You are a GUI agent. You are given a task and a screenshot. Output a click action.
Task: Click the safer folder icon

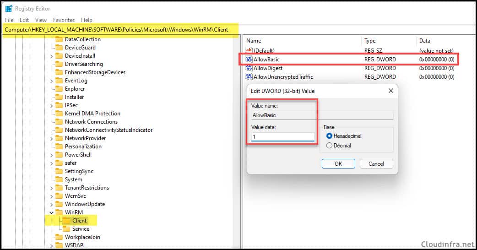pyautogui.click(x=59, y=163)
